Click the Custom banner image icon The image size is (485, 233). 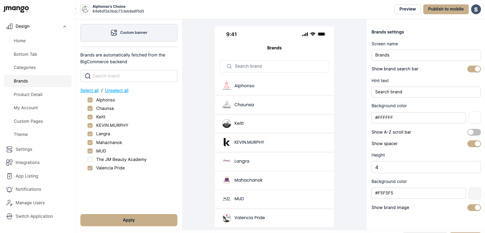click(x=114, y=33)
